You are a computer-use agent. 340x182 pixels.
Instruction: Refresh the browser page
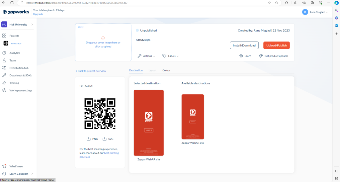click(x=12, y=3)
